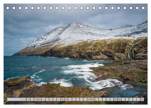Click the red house on the hillside
The width and height of the screenshot is (151, 108).
point(130,36)
